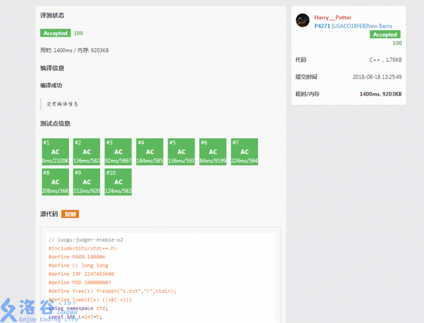This screenshot has height=323, width=424.
Task: Open test case #8 result tile
Action: pos(55,182)
